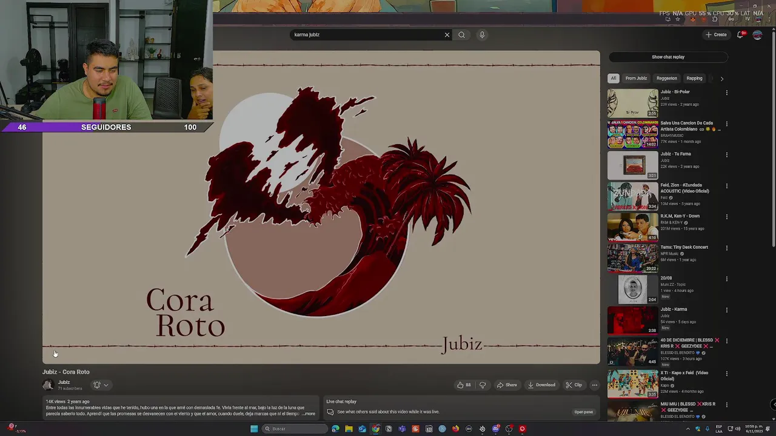Image resolution: width=776 pixels, height=436 pixels.
Task: Expand the notification preference chevron
Action: coord(105,385)
